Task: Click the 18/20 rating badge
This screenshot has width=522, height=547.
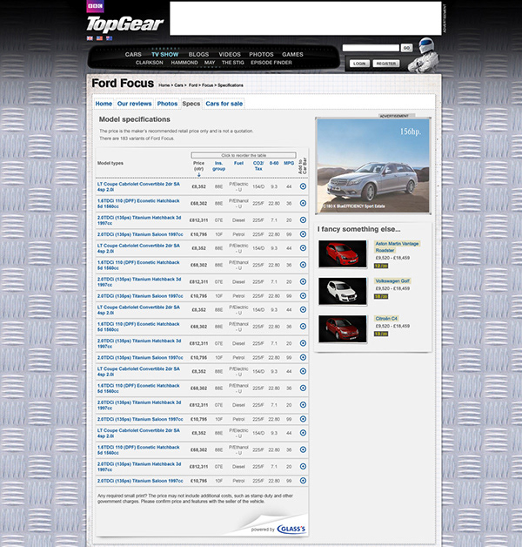Action: (381, 296)
